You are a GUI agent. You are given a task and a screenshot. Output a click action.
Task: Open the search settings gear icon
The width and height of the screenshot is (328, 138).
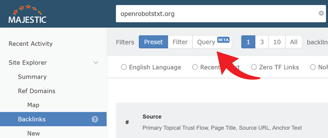click(321, 14)
